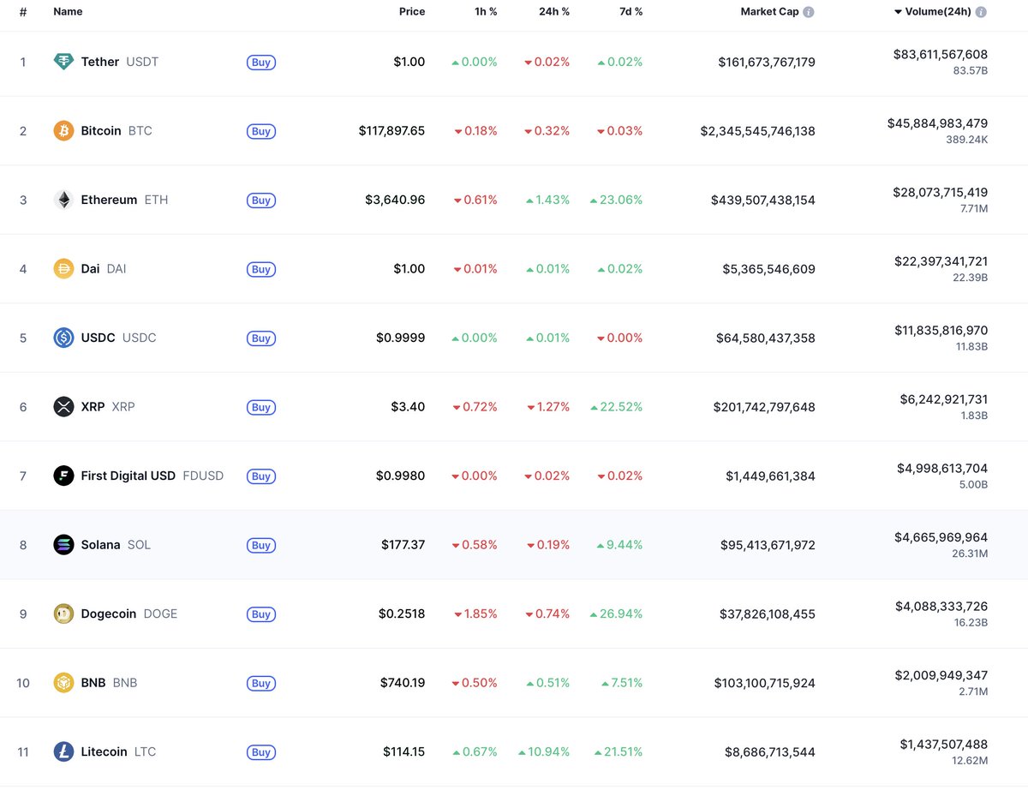Sort by the 24h % column header
Viewport: 1028px width, 790px height.
coord(553,12)
